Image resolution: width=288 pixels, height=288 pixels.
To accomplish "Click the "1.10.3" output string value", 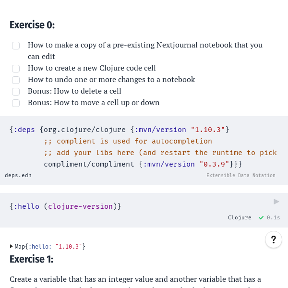I will 69,247.
